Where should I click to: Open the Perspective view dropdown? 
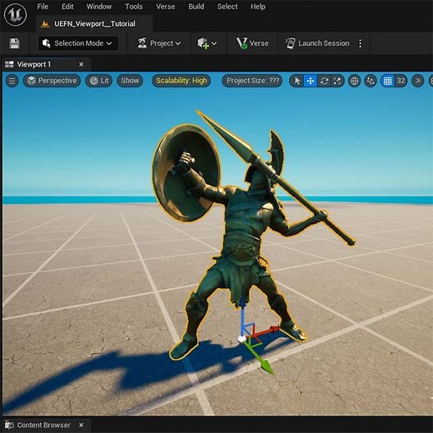(52, 81)
